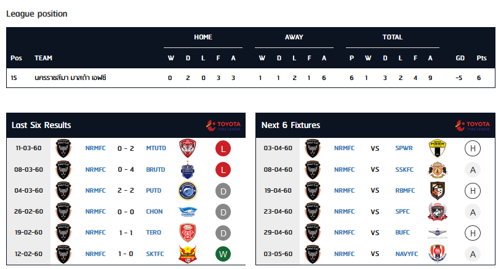Click the red L badge for MTUTD match

click(x=223, y=148)
